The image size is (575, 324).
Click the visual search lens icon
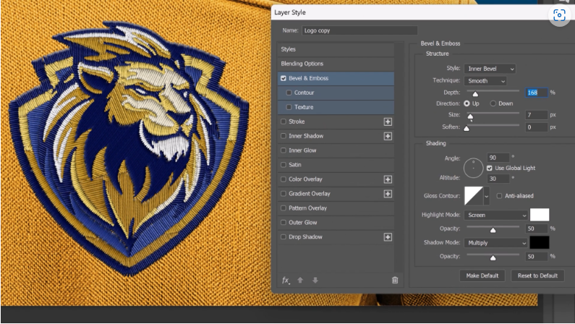point(559,15)
